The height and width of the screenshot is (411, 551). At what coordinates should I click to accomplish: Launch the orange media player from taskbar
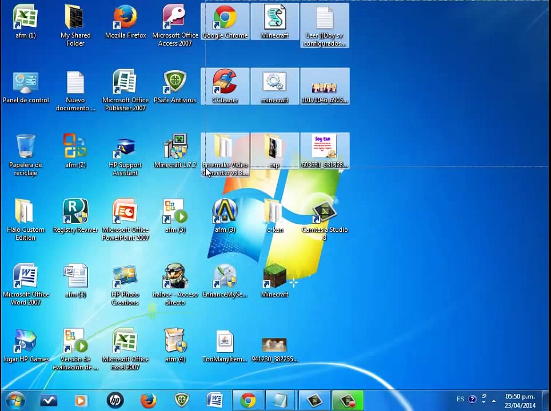[81, 400]
